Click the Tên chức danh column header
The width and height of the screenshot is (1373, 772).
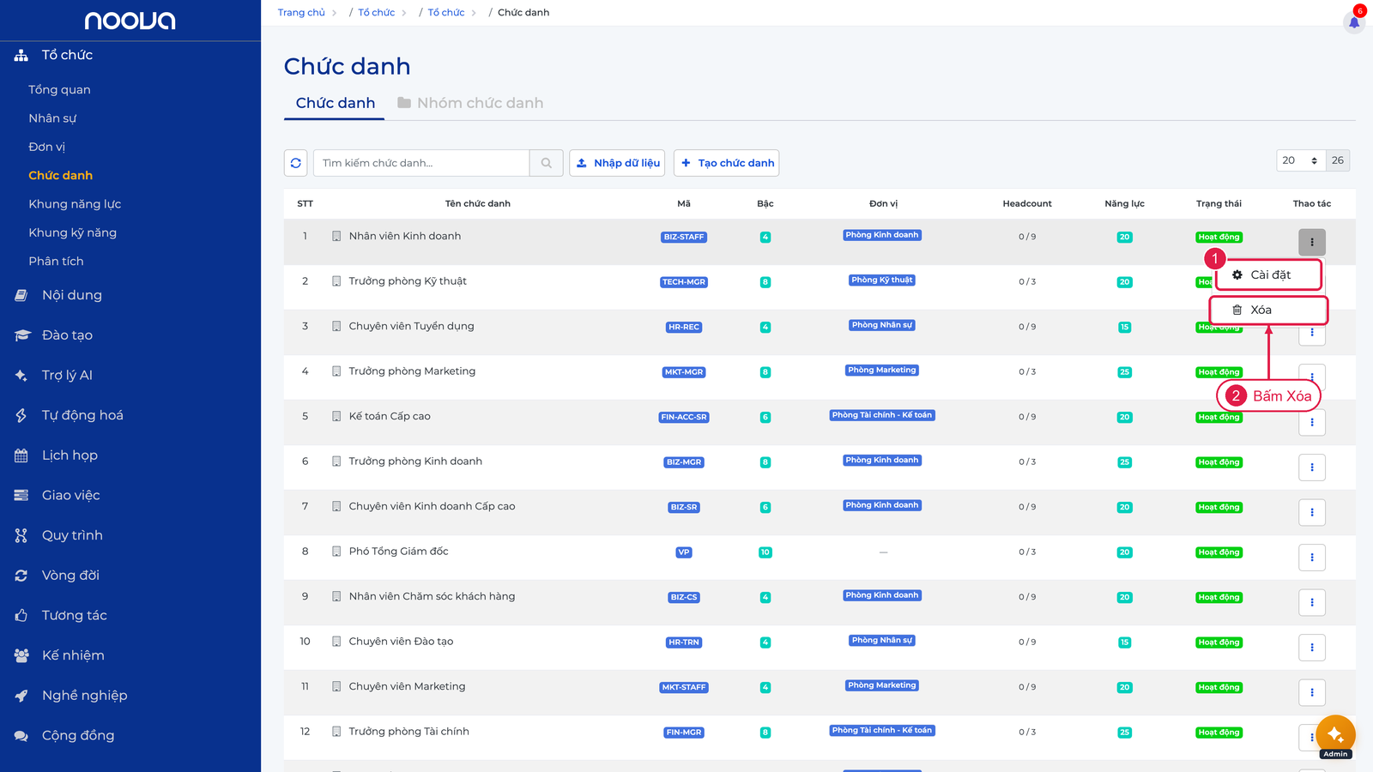(x=478, y=204)
